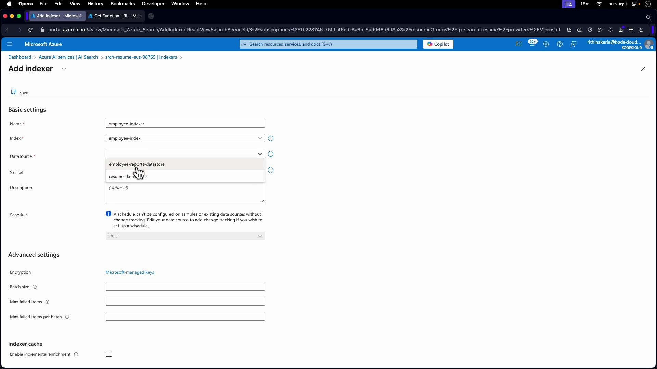The image size is (657, 369).
Task: Open Azure AI services breadcrumb link
Action: (68, 57)
